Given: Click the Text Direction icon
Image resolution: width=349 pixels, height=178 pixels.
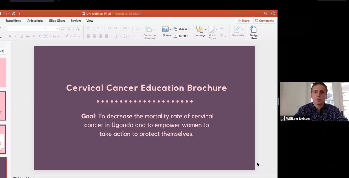Looking at the screenshot, I should (116, 36).
